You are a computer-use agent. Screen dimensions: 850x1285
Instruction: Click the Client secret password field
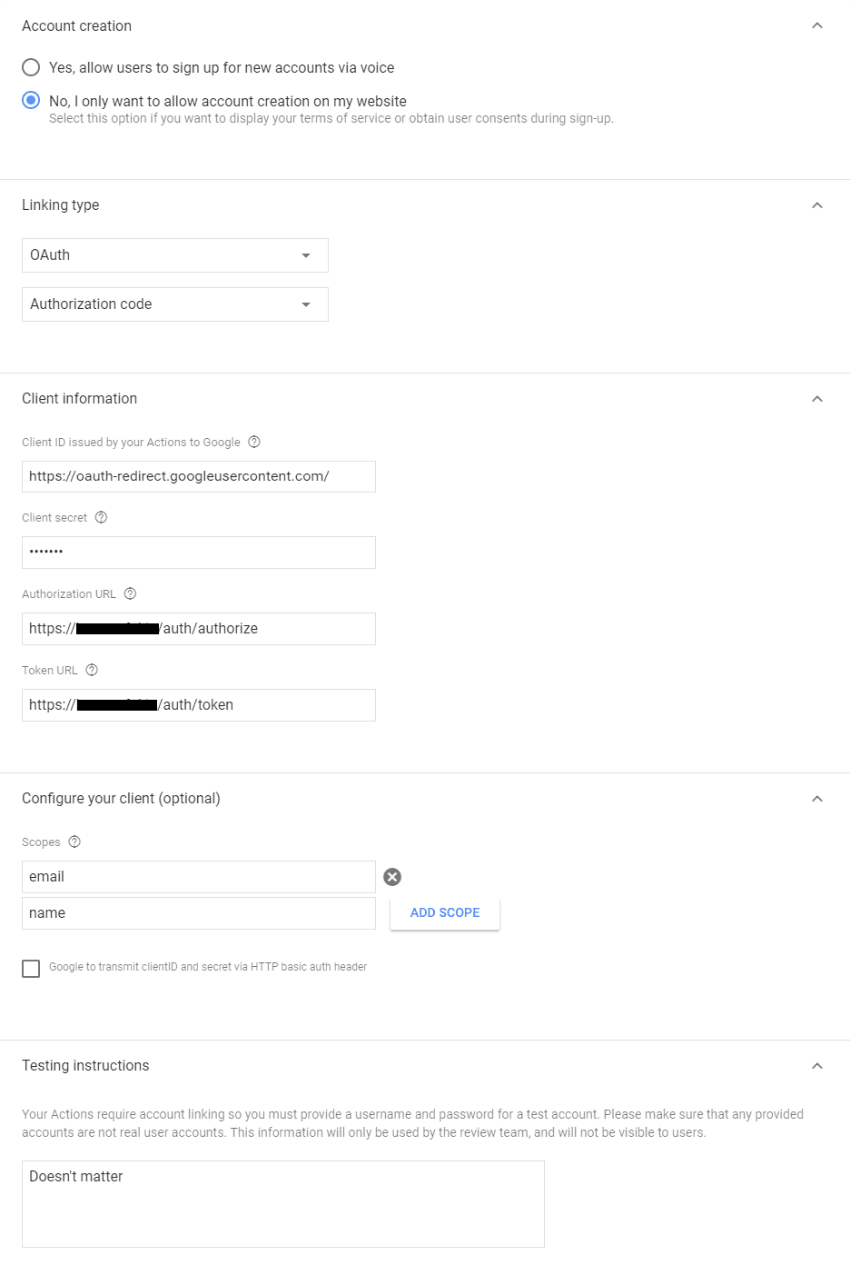tap(198, 553)
